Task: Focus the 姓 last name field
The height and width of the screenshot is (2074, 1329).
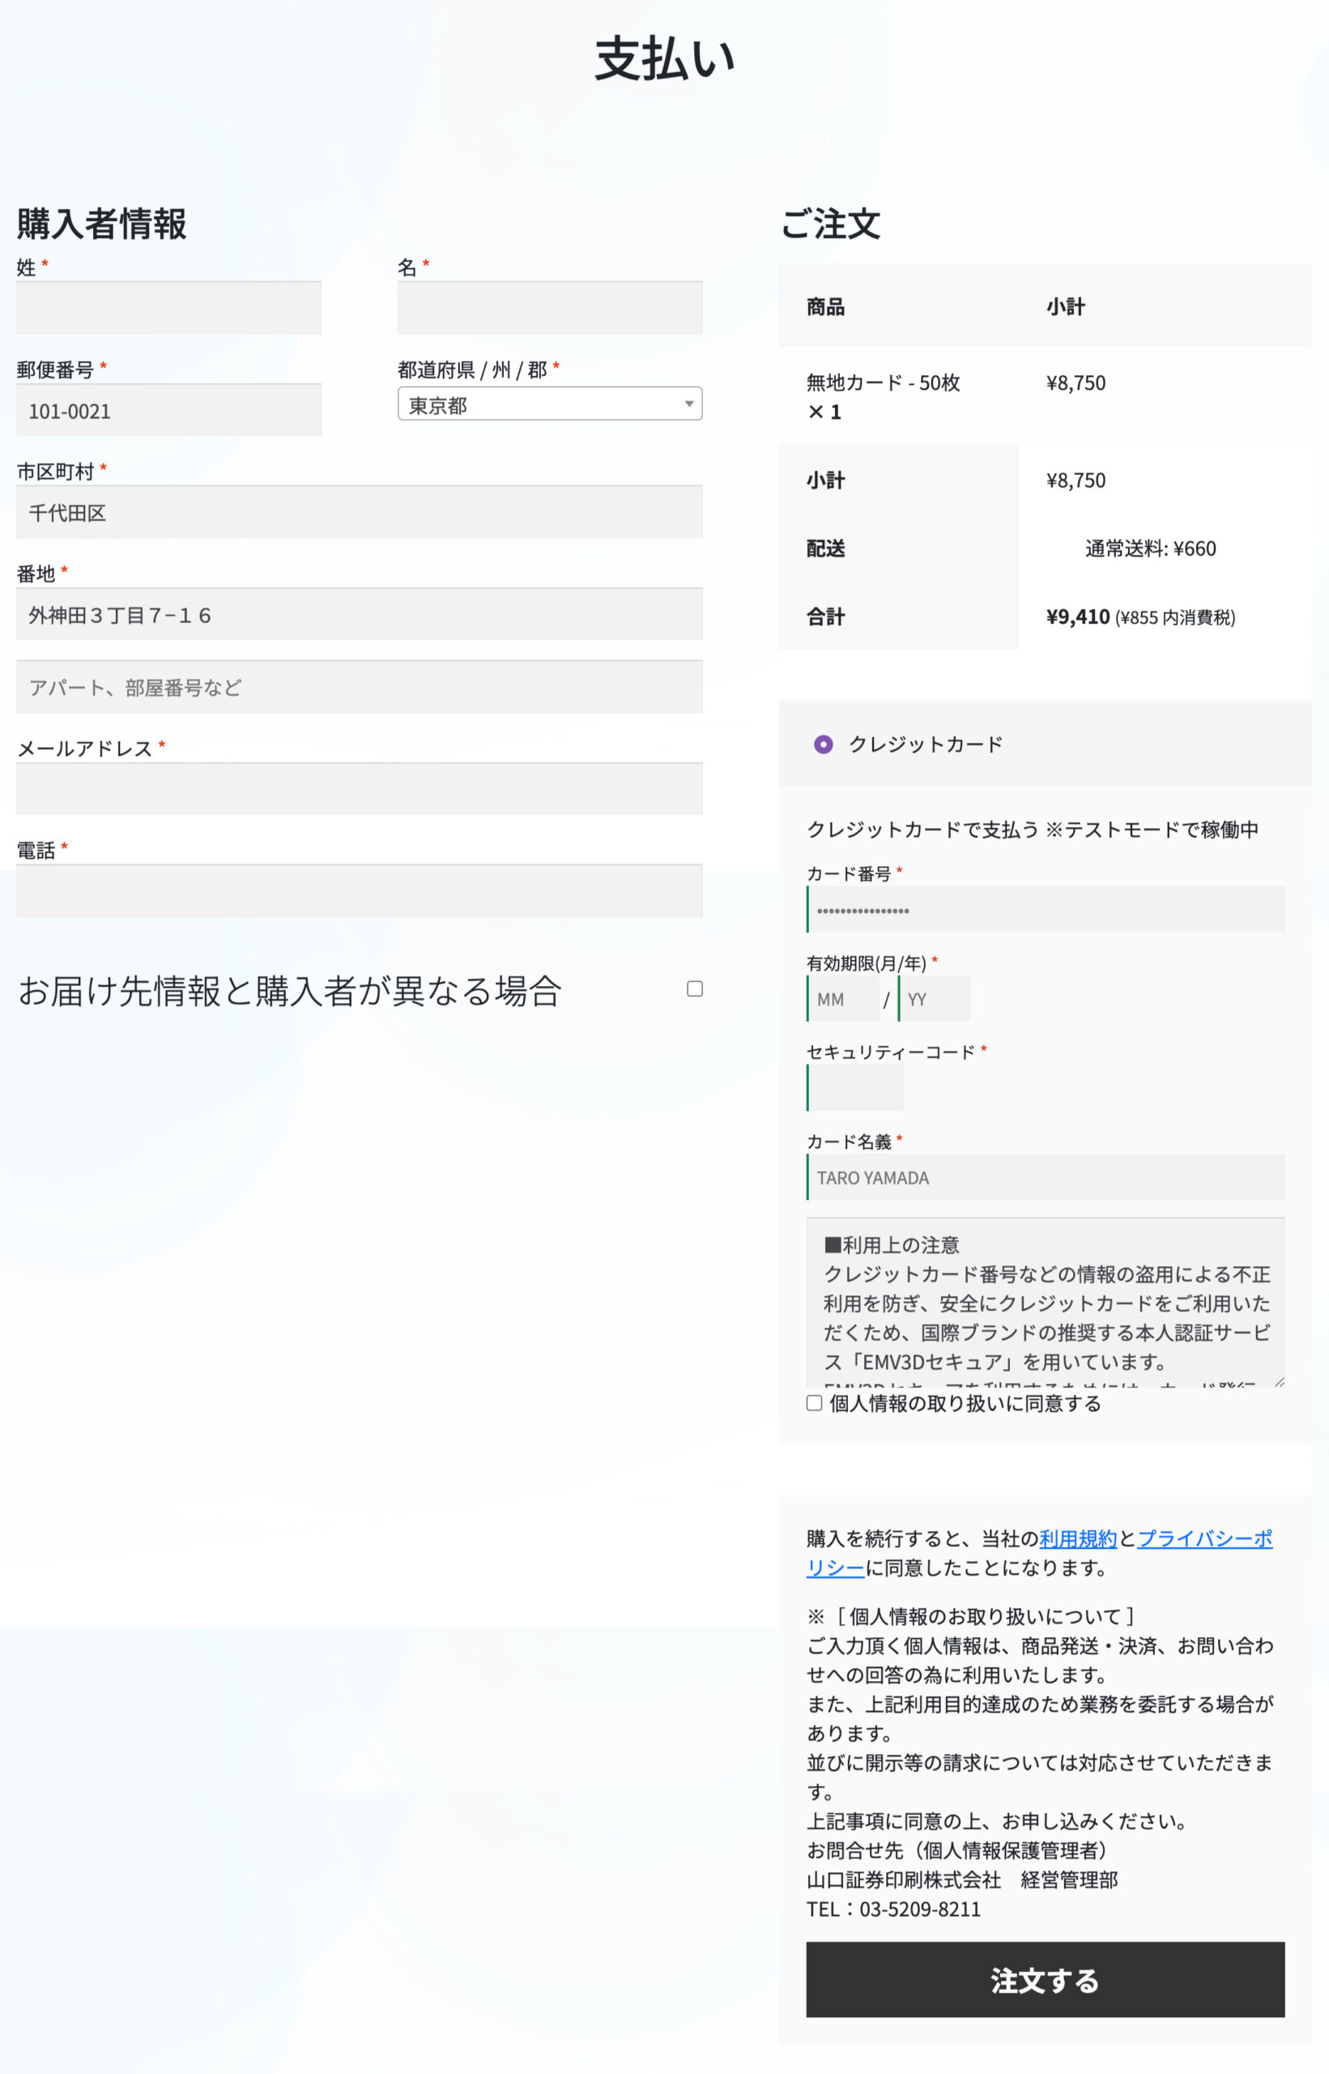Action: pyautogui.click(x=168, y=307)
